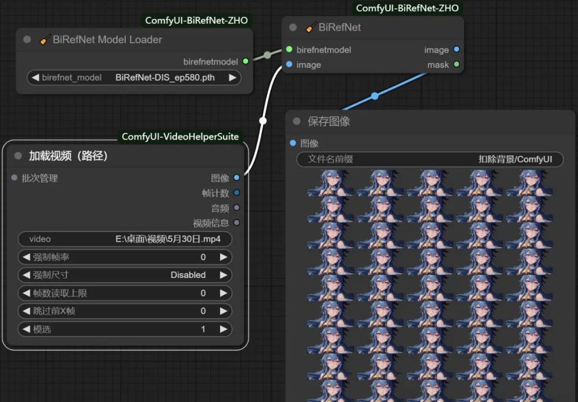Screen dimensions: 578x402
Task: Click the image output socket on BiRefNet
Action: 457,49
